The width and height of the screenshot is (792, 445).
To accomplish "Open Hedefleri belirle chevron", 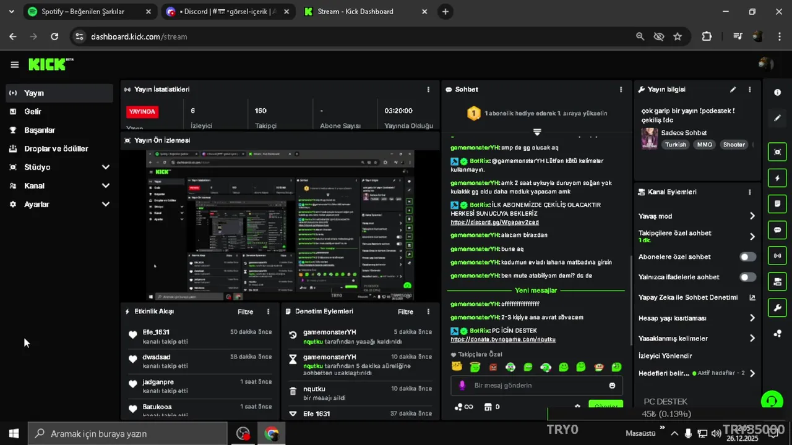I will pos(752,373).
